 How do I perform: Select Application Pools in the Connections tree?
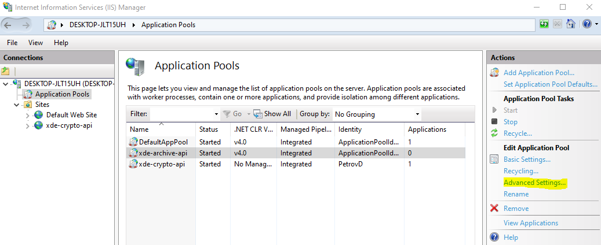[62, 94]
